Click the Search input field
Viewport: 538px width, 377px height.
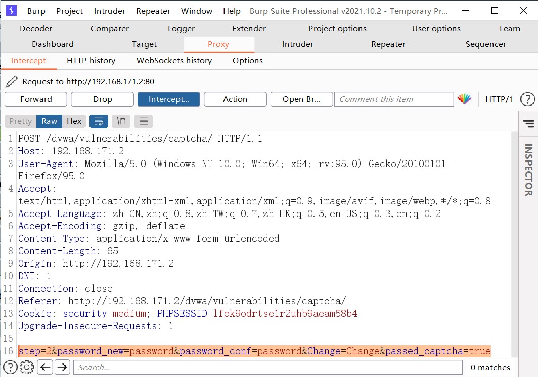pyautogui.click(x=268, y=368)
